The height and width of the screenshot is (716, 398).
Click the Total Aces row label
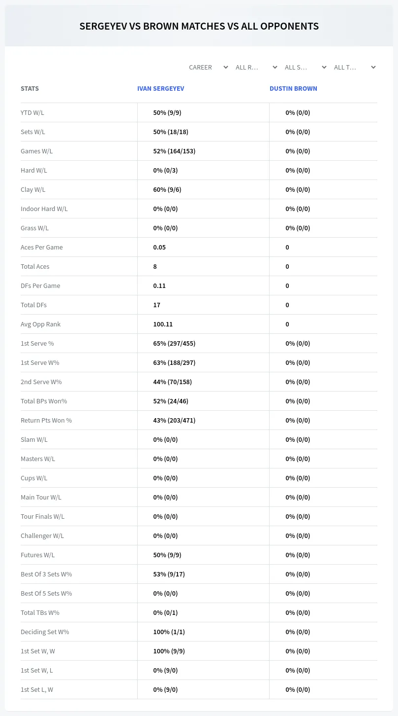[35, 266]
